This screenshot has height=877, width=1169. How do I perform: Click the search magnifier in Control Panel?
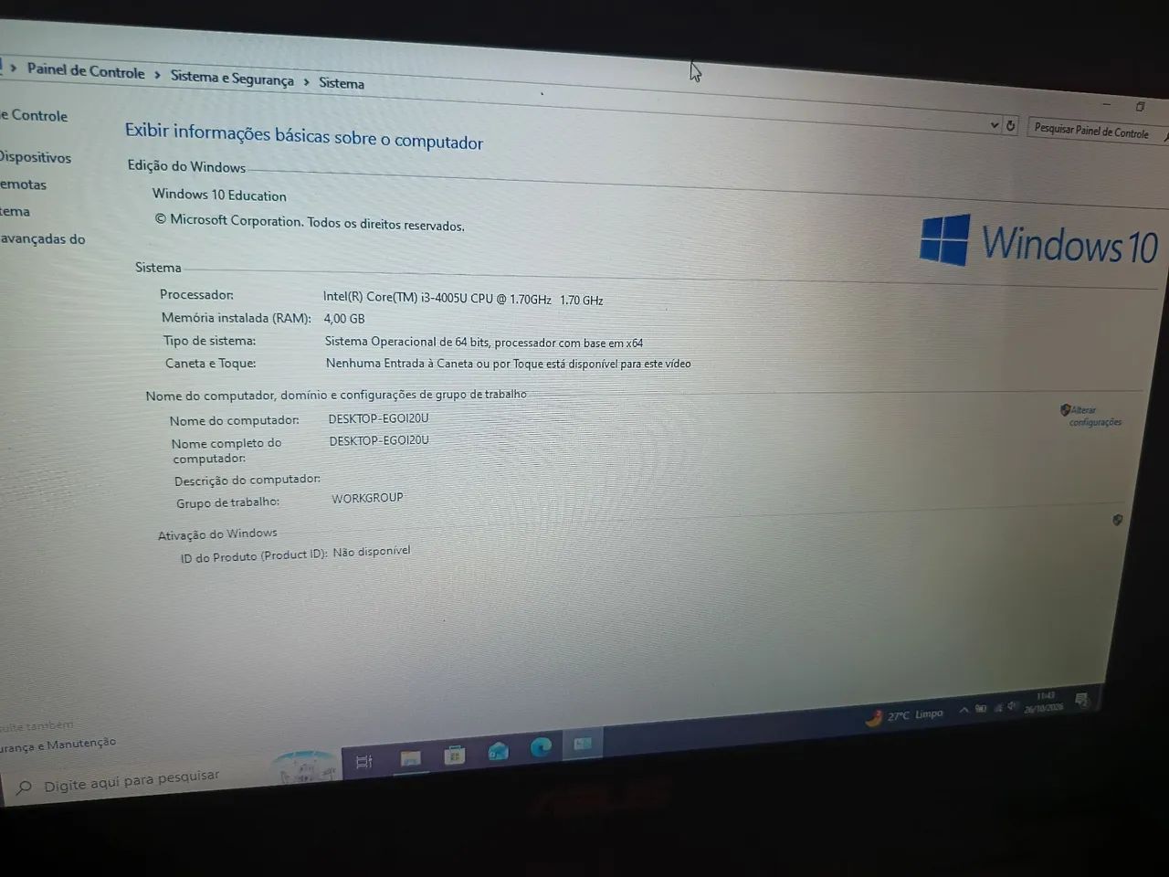click(x=1165, y=135)
